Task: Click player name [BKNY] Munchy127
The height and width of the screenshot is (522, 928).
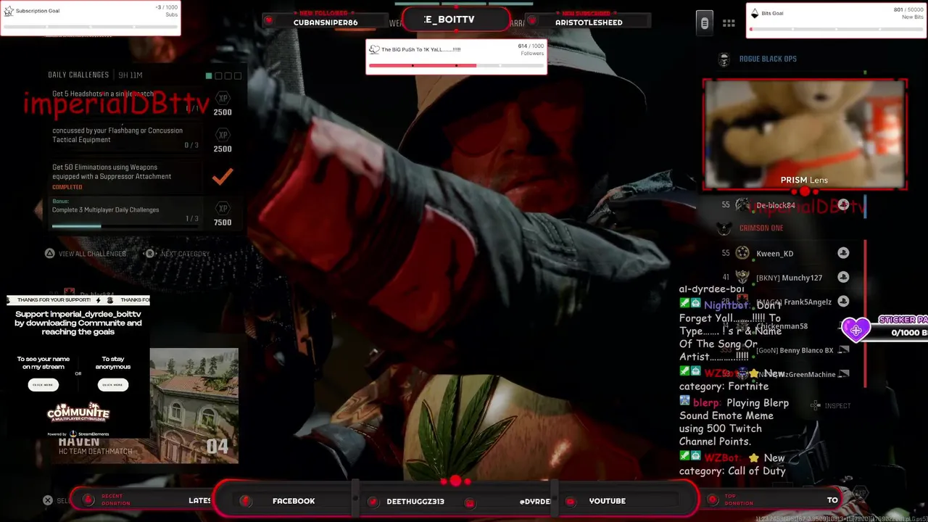Action: click(789, 278)
